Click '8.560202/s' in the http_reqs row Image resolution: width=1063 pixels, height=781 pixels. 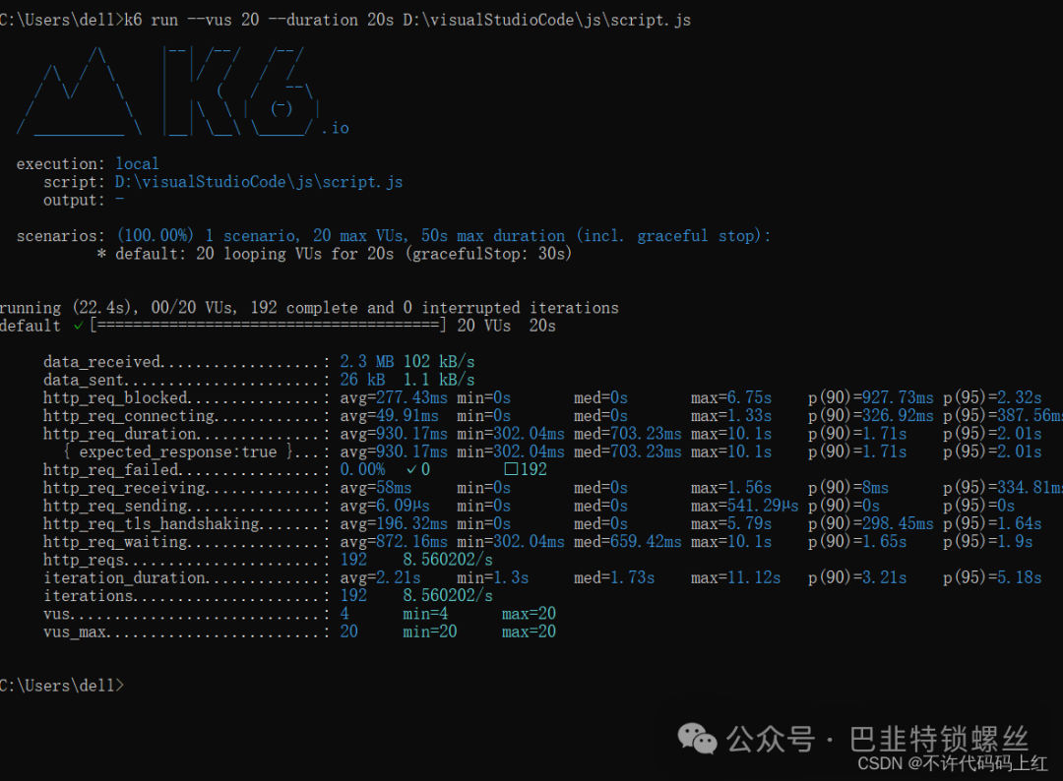point(448,561)
